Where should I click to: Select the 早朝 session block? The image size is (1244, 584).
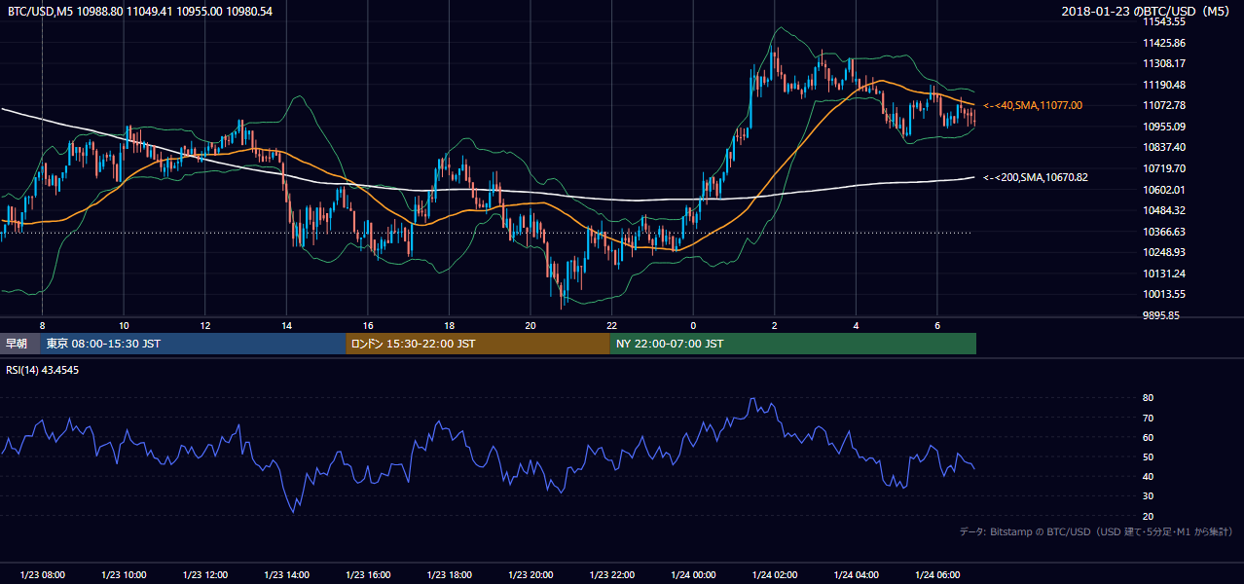click(x=20, y=344)
